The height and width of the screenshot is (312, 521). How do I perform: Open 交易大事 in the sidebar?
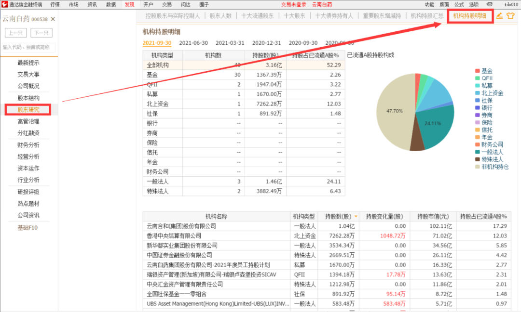(28, 74)
